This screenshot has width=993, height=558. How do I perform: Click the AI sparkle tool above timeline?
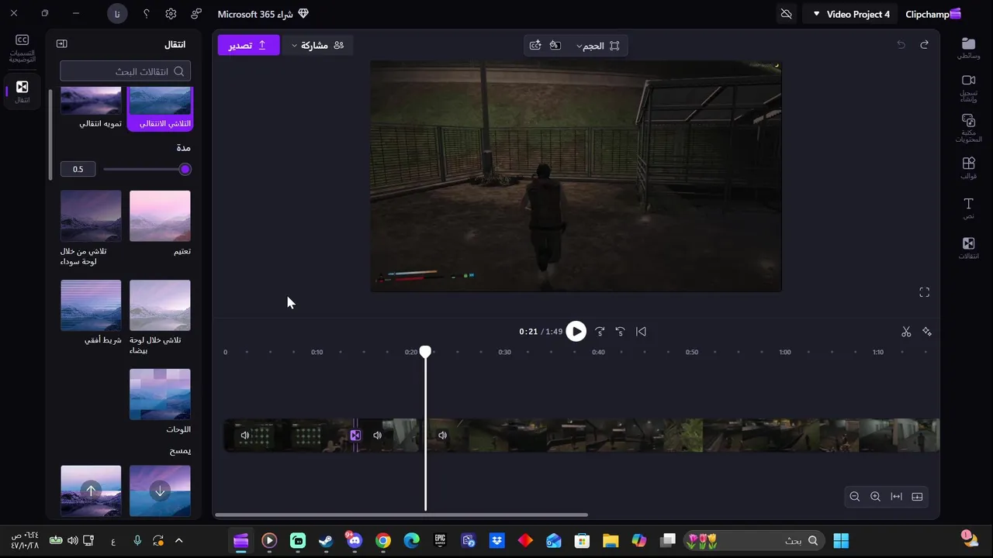[x=927, y=332]
